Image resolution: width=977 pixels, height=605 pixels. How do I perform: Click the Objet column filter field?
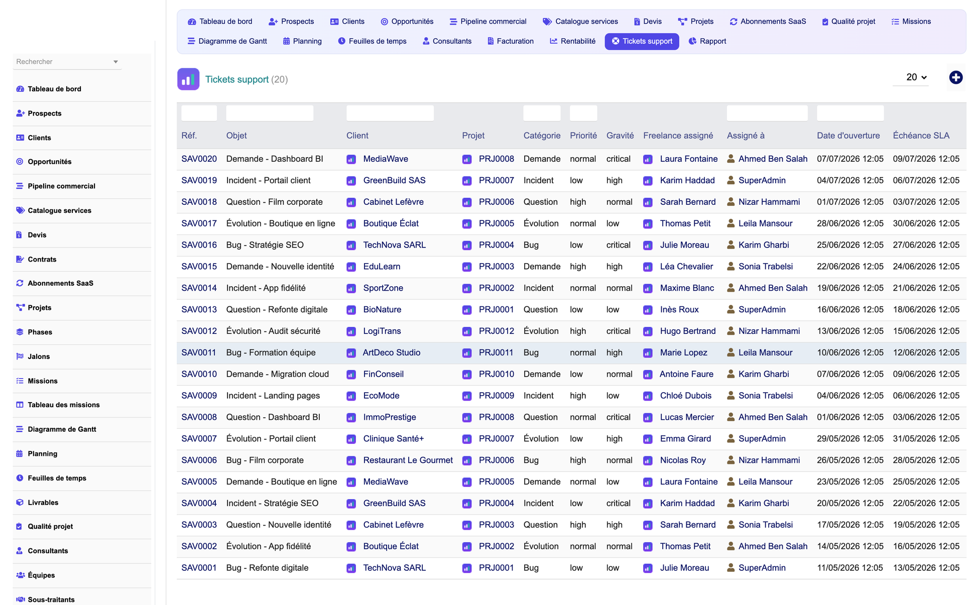click(x=270, y=113)
